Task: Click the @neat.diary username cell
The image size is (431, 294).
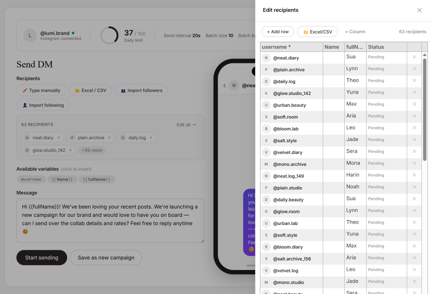Action: point(291,58)
